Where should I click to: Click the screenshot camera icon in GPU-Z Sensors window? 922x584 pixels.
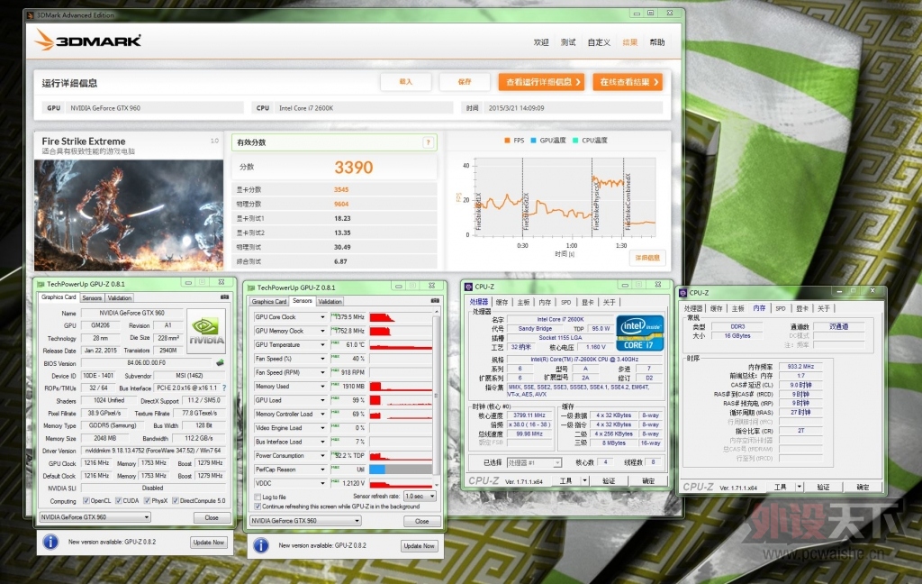pyautogui.click(x=435, y=301)
